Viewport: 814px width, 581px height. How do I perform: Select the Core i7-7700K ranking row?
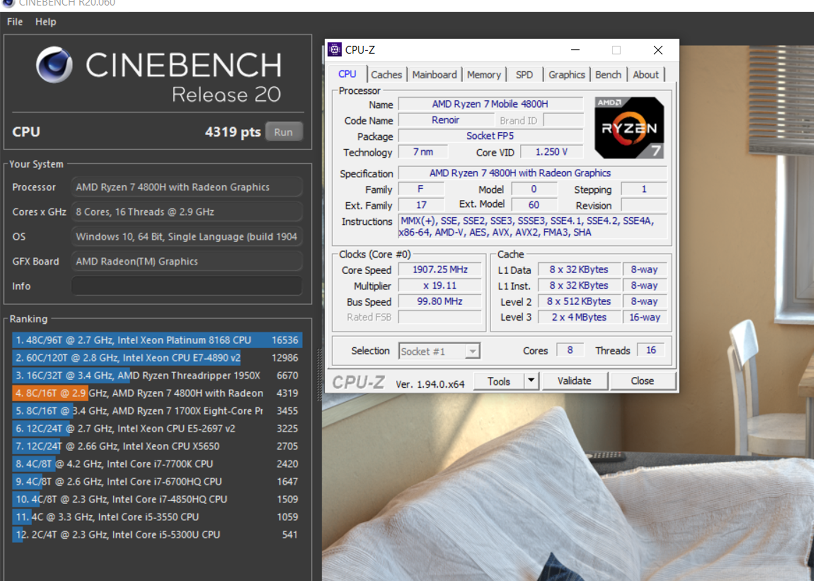tap(157, 464)
